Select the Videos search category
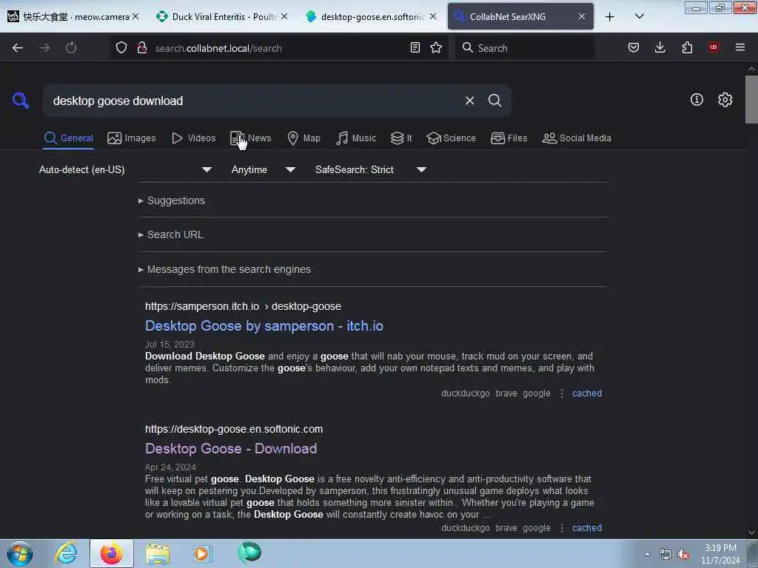Image resolution: width=758 pixels, height=568 pixels. (193, 138)
